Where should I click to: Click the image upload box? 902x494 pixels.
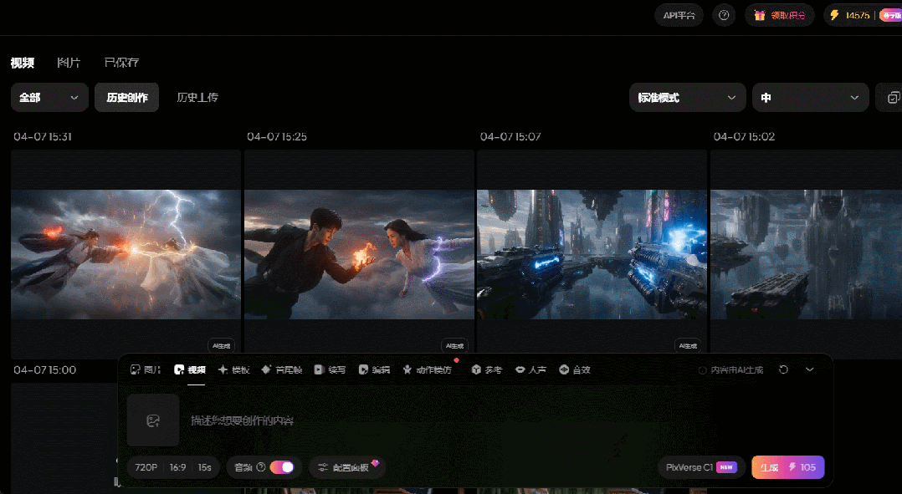click(153, 420)
